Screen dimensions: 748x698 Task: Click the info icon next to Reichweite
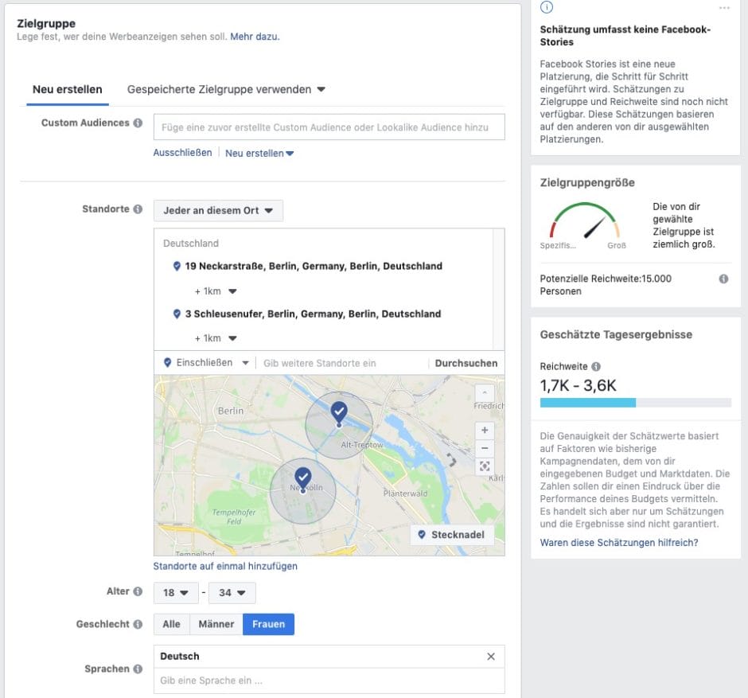click(596, 367)
